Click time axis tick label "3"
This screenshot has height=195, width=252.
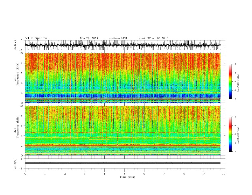pos(85,174)
